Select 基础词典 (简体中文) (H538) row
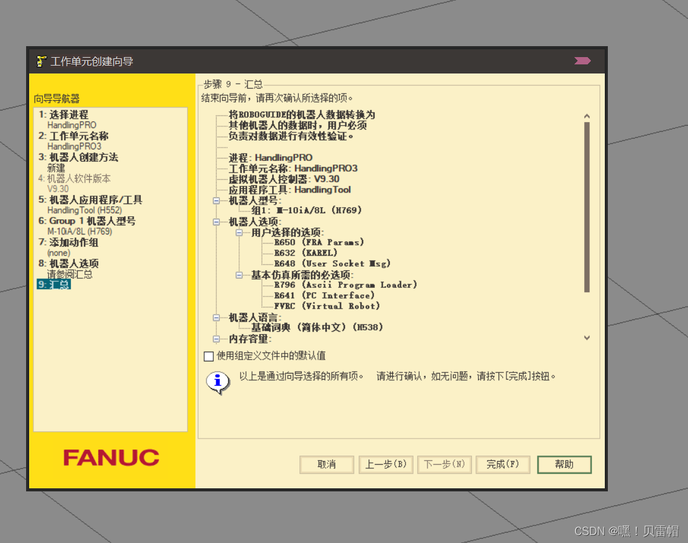 pyautogui.click(x=317, y=327)
